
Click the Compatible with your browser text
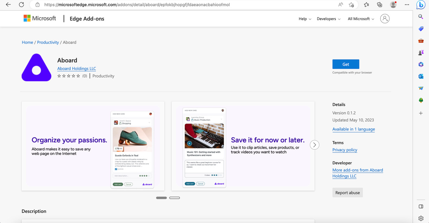coord(352,73)
